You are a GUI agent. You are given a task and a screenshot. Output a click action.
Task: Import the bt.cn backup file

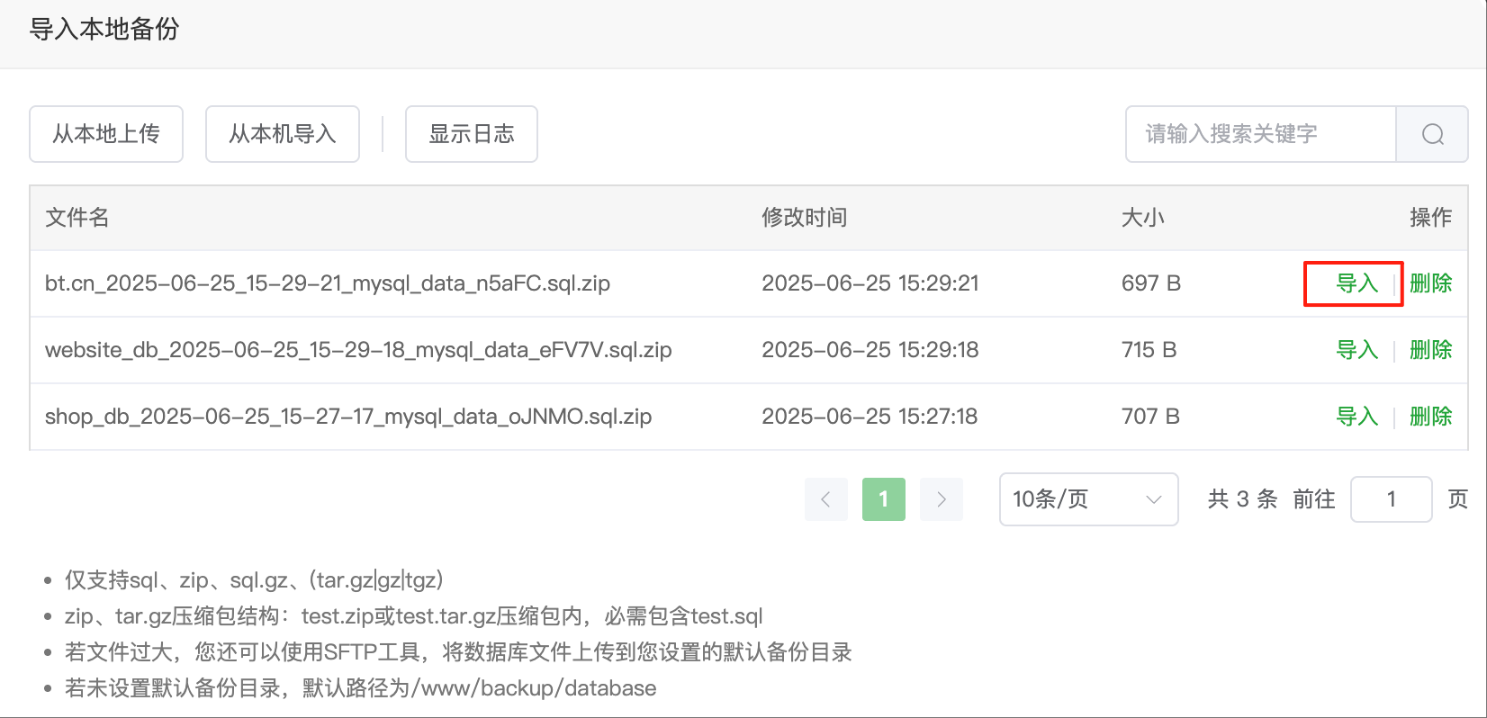[1356, 283]
